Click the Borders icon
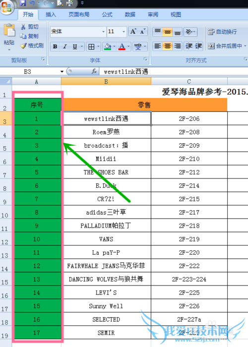 [91, 47]
